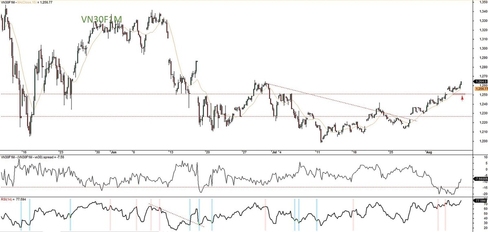488x232 pixels.
Task: Click the MA(Close,15) legend in chart header
Action: [x=31, y=2]
